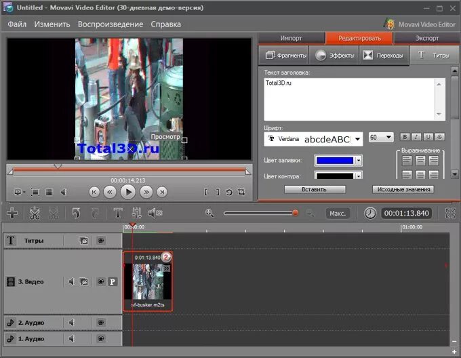The width and height of the screenshot is (461, 358).
Task: Open the Эффекты section
Action: 334,55
